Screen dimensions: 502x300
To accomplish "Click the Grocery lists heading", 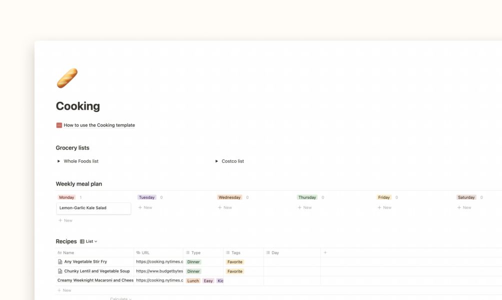I will click(72, 148).
